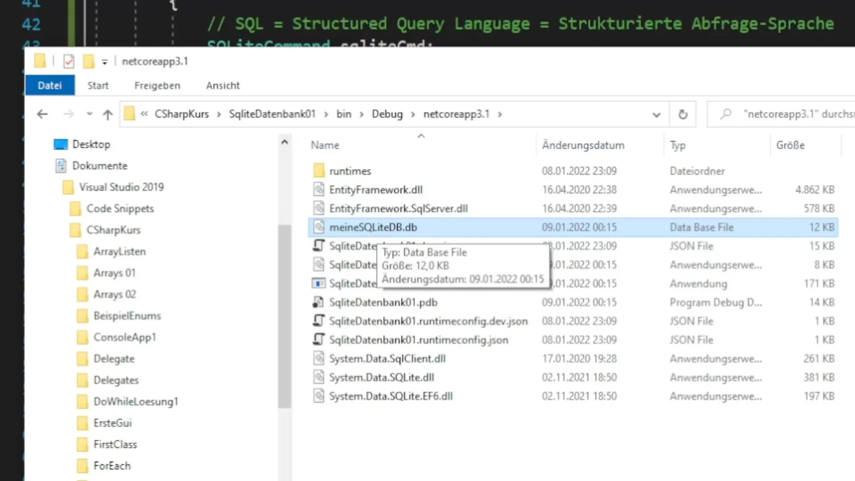Switch to the Ansicht ribbon tab
The height and width of the screenshot is (481, 855).
tap(223, 86)
